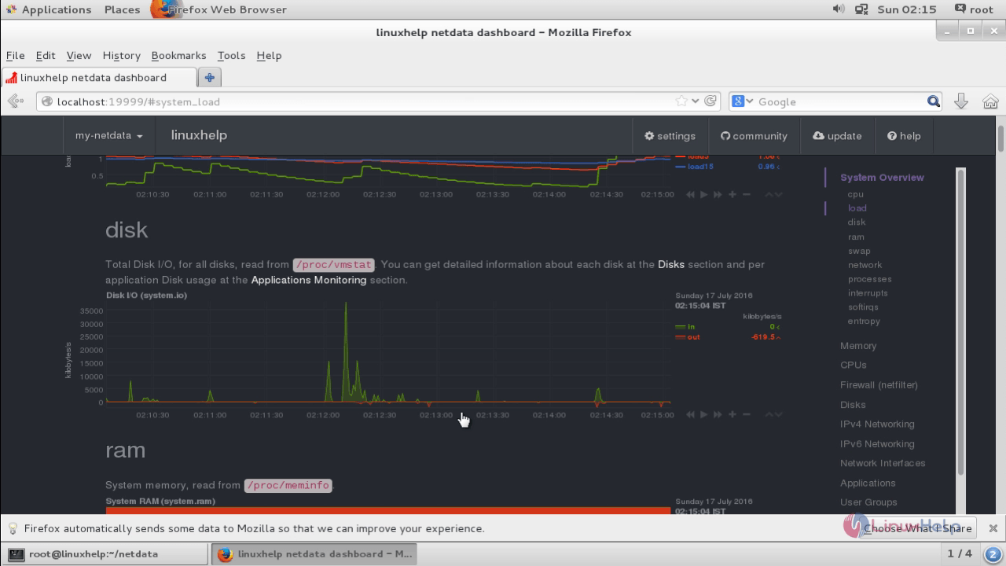Jump to entropy in sidebar
The width and height of the screenshot is (1006, 566).
tap(865, 322)
